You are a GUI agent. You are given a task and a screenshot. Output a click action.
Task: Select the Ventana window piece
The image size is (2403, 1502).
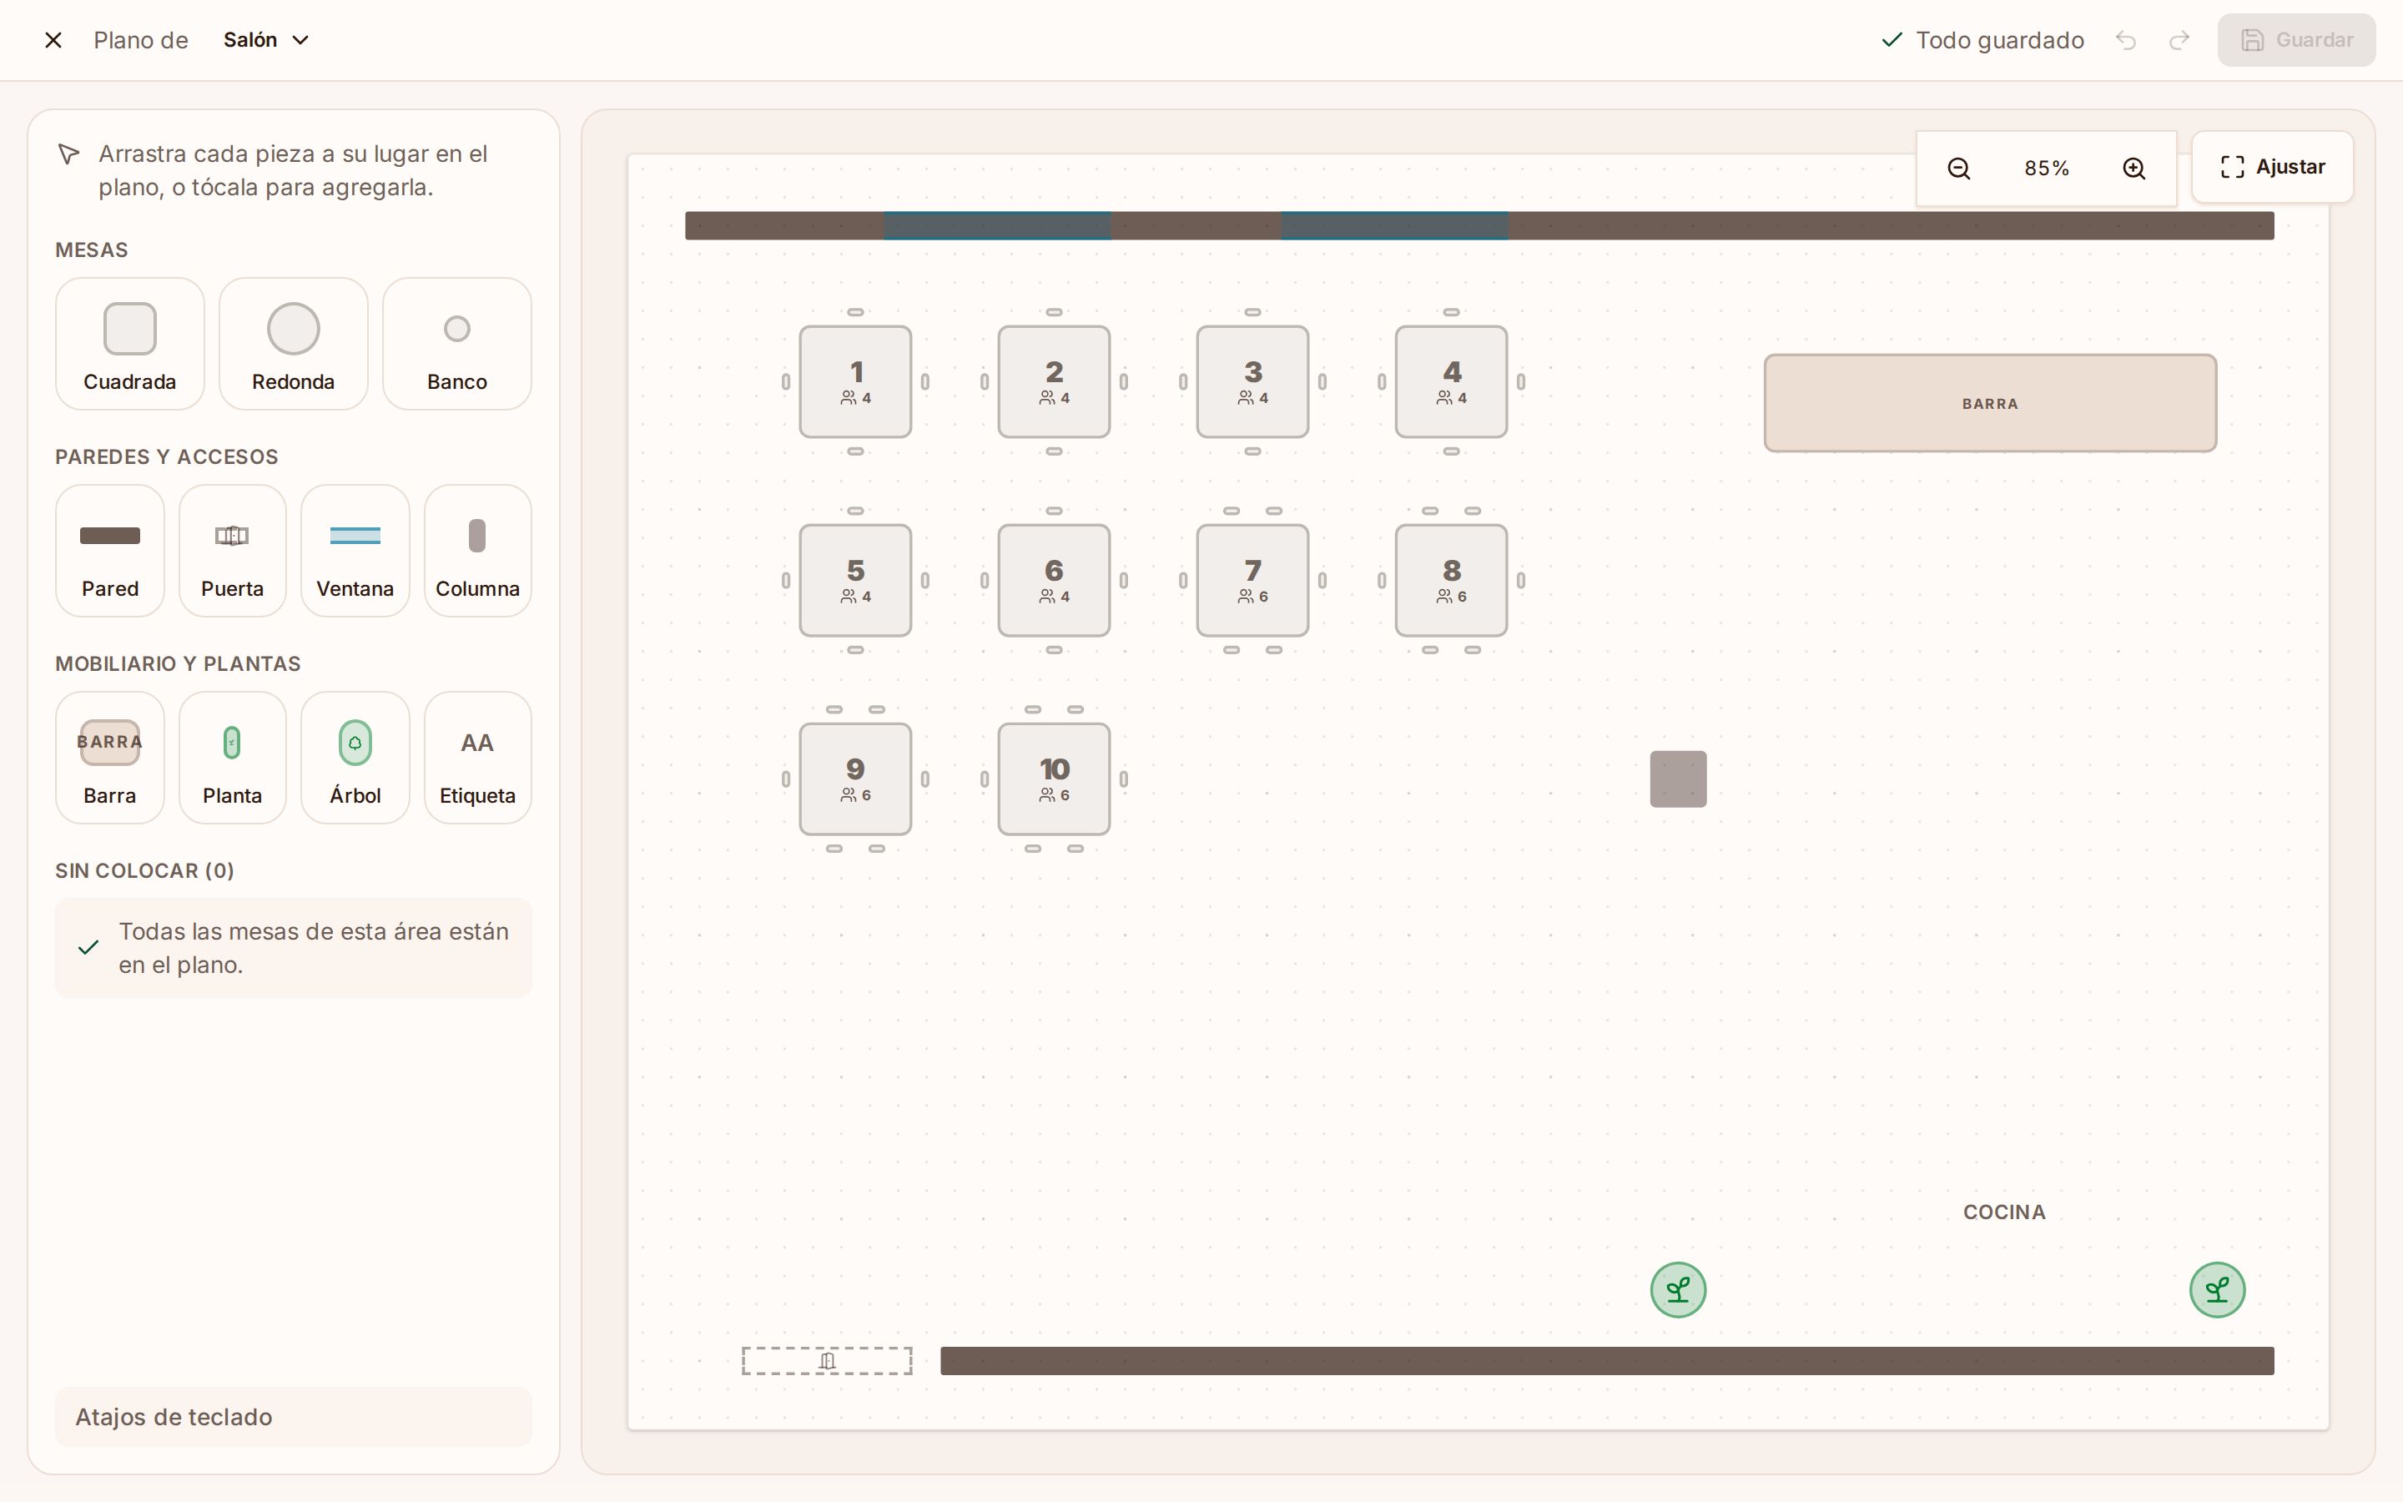click(x=355, y=552)
